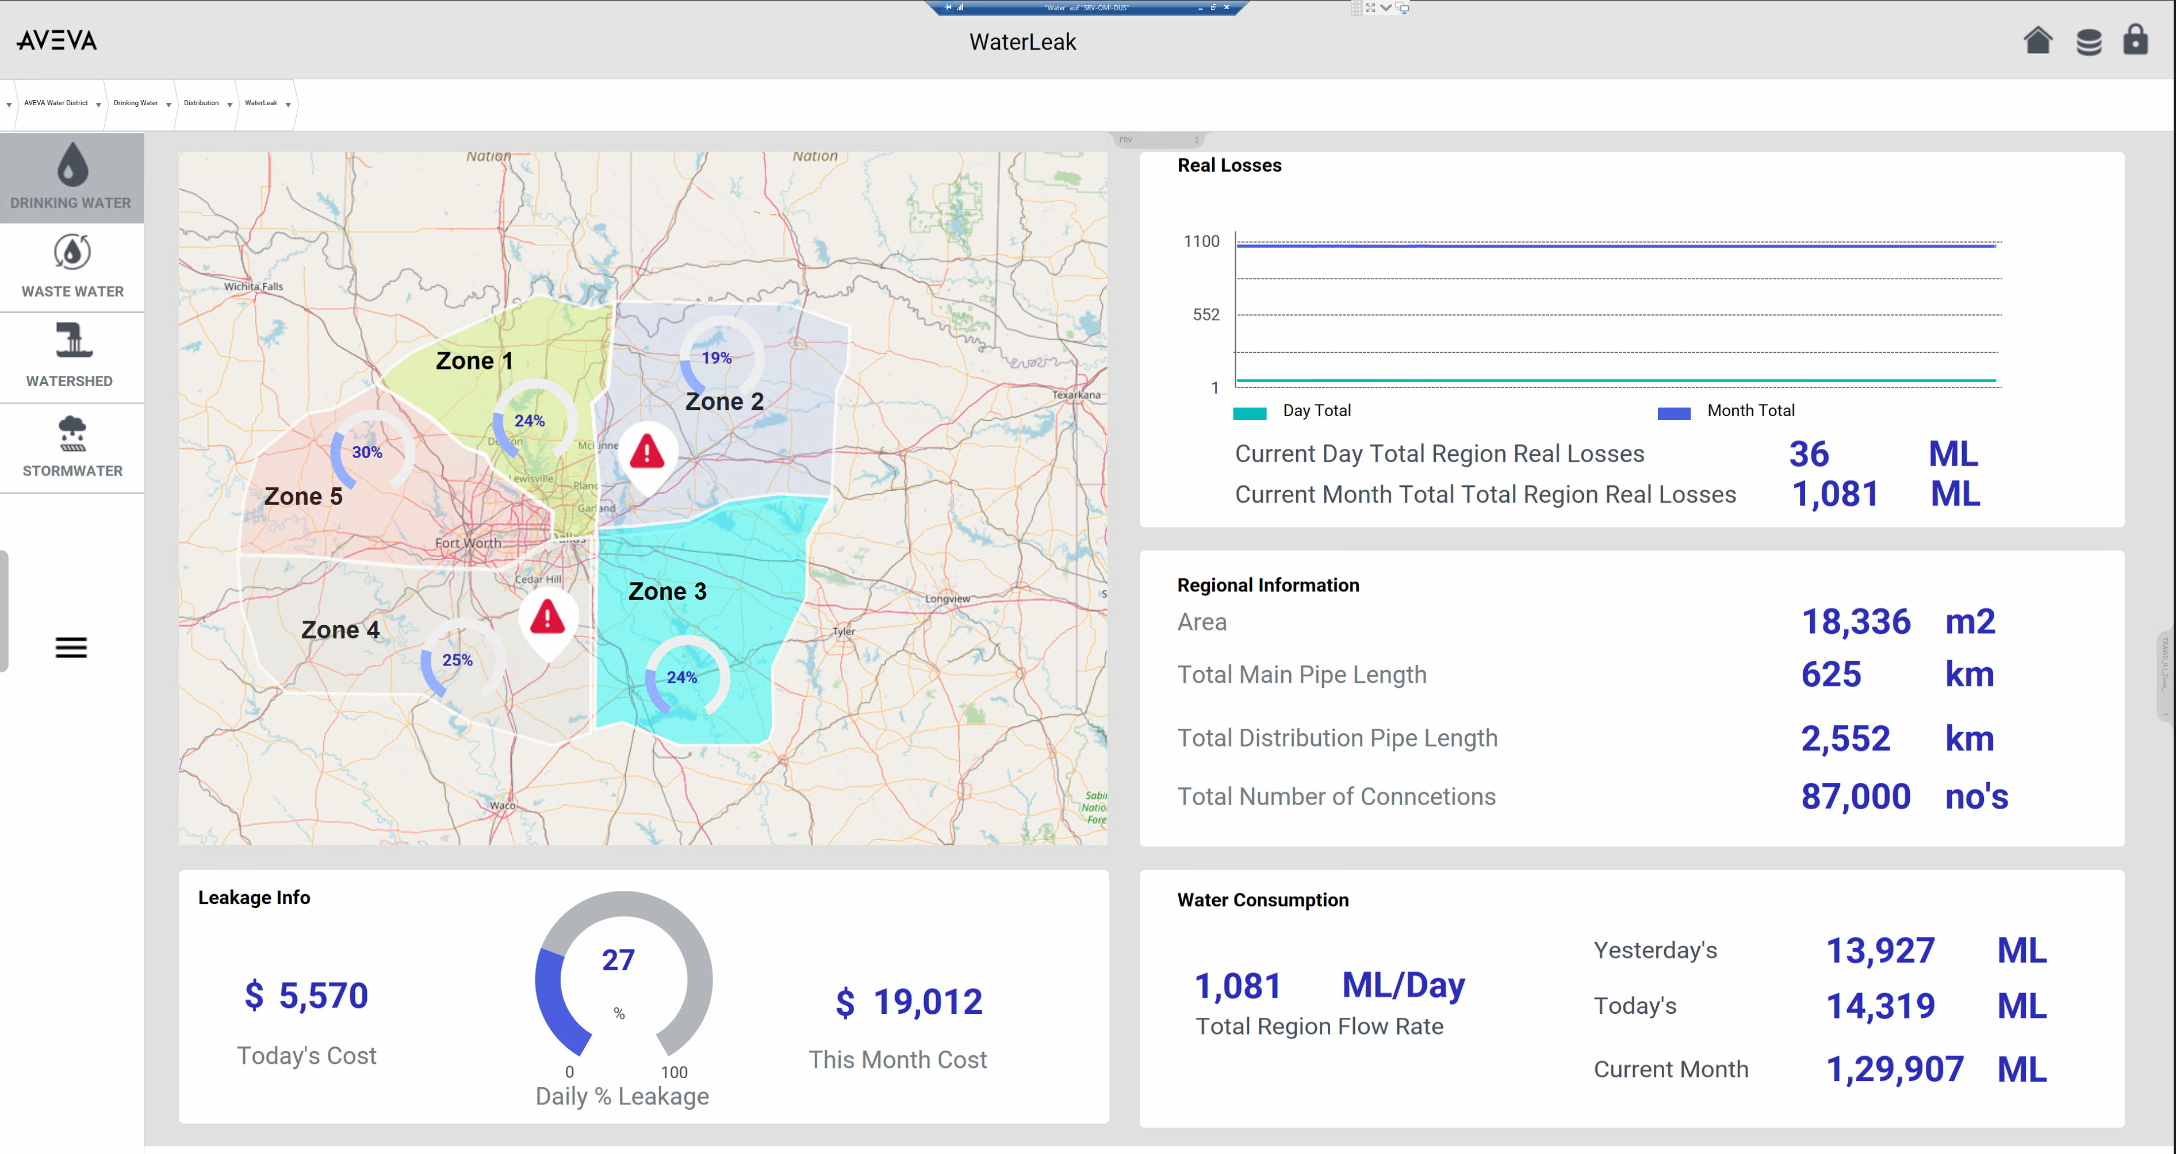Image resolution: width=2176 pixels, height=1154 pixels.
Task: Select the WaterLeak breadcrumb label
Action: pos(261,103)
